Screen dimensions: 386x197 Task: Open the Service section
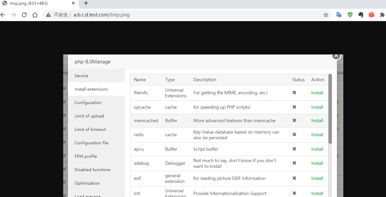click(x=96, y=76)
